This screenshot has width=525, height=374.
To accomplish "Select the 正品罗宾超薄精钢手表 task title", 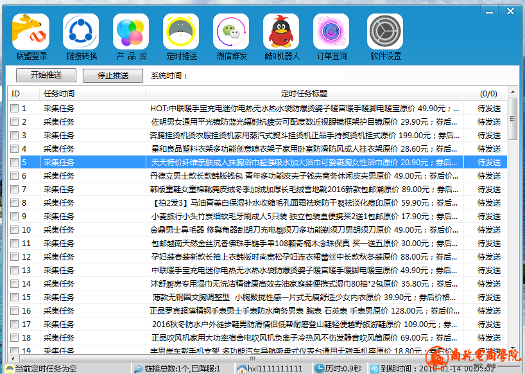I will coord(304,310).
